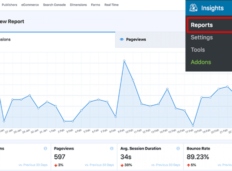The height and width of the screenshot is (171, 232).
Task: Click the peak data point at 9 Feb
Action: point(124,61)
